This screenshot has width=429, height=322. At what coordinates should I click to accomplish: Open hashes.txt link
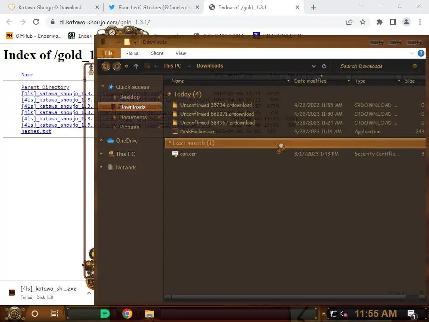pos(36,131)
